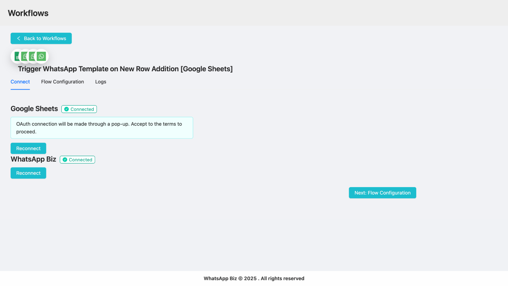
Task: Reconnect the Google Sheets account
Action: [x=28, y=148]
